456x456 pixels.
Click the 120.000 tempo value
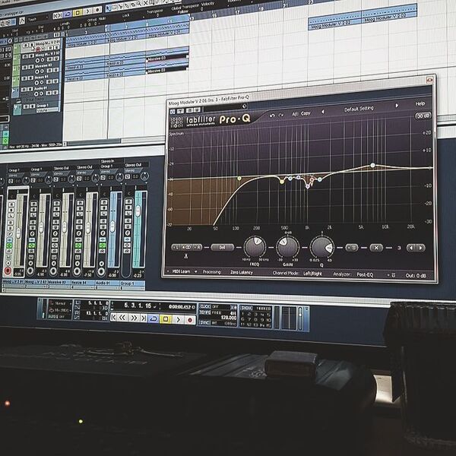pyautogui.click(x=228, y=318)
